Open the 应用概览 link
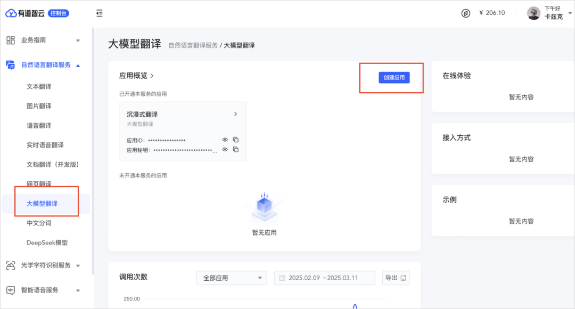 point(136,76)
